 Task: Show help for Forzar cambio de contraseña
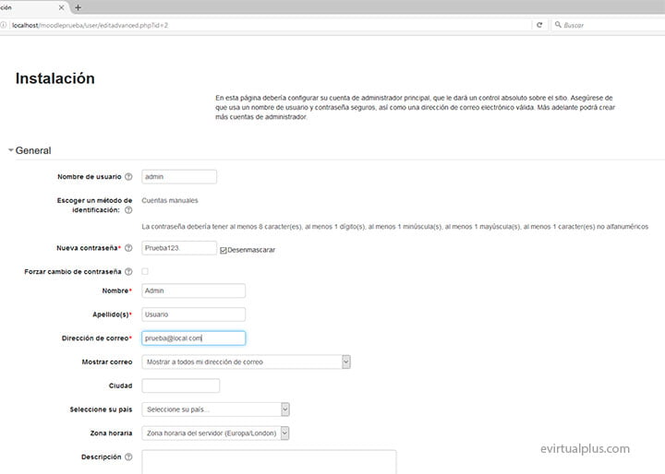tap(128, 272)
